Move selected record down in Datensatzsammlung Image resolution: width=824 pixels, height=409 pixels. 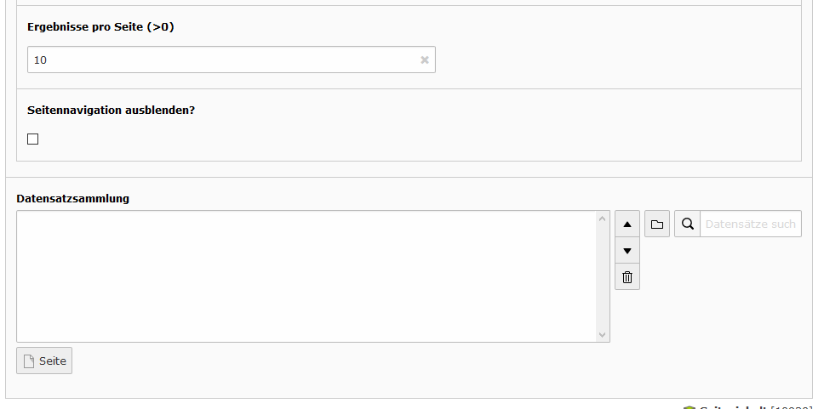627,251
